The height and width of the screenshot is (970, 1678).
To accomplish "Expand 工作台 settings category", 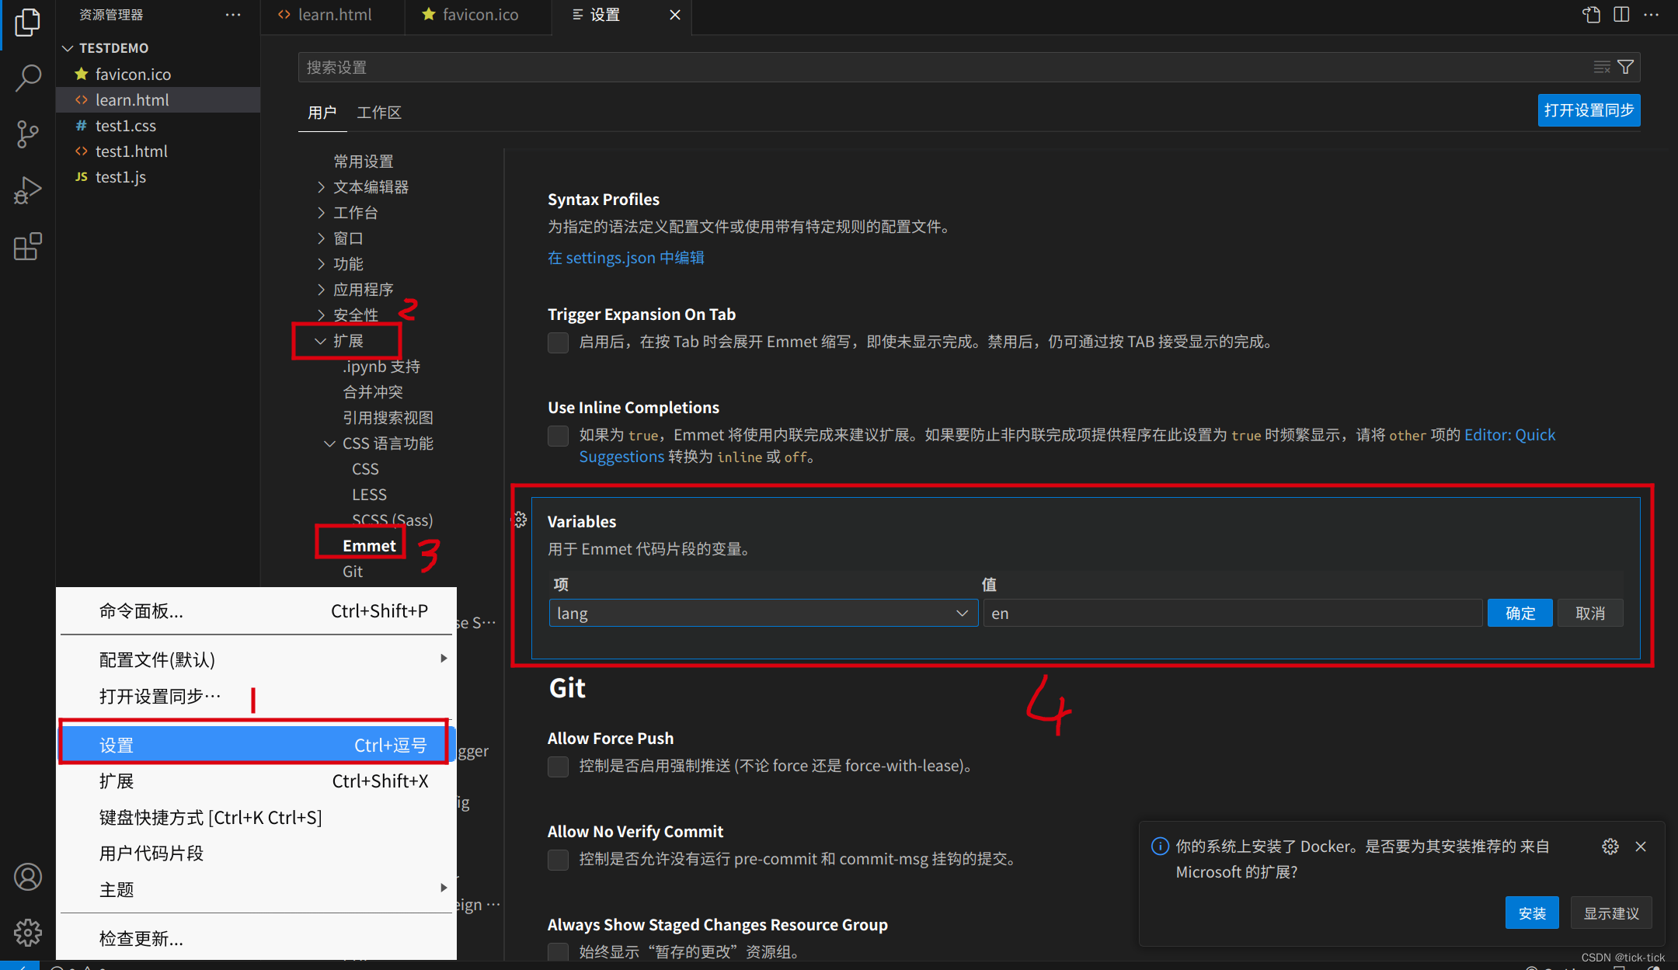I will pos(321,213).
